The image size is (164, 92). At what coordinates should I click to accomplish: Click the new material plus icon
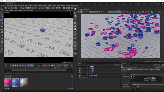point(6,76)
